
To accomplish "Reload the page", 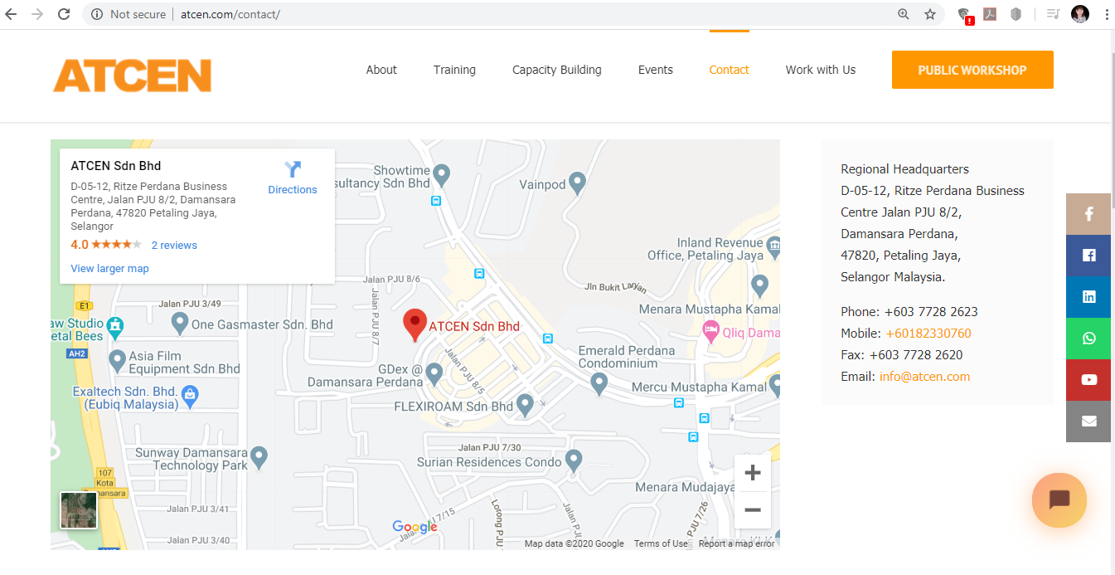I will click(64, 14).
